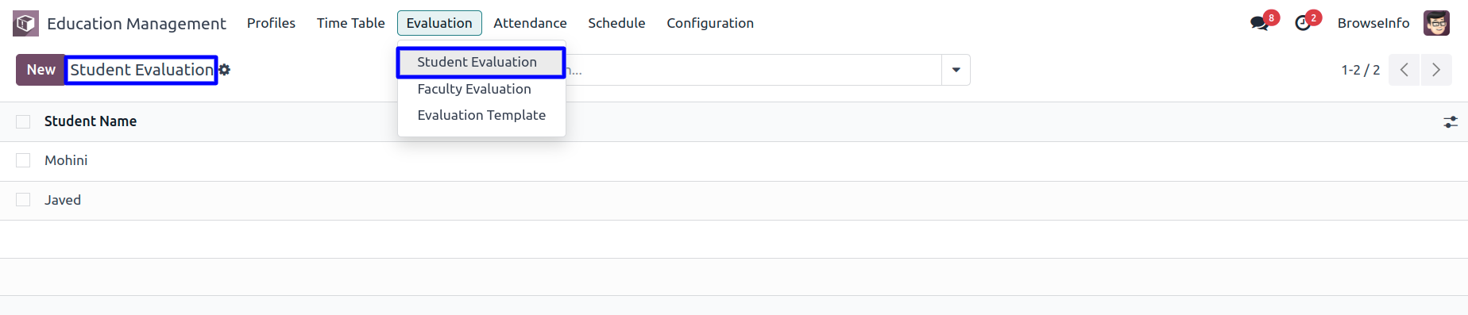The height and width of the screenshot is (315, 1468).
Task: Open the Mohini student record
Action: [66, 160]
